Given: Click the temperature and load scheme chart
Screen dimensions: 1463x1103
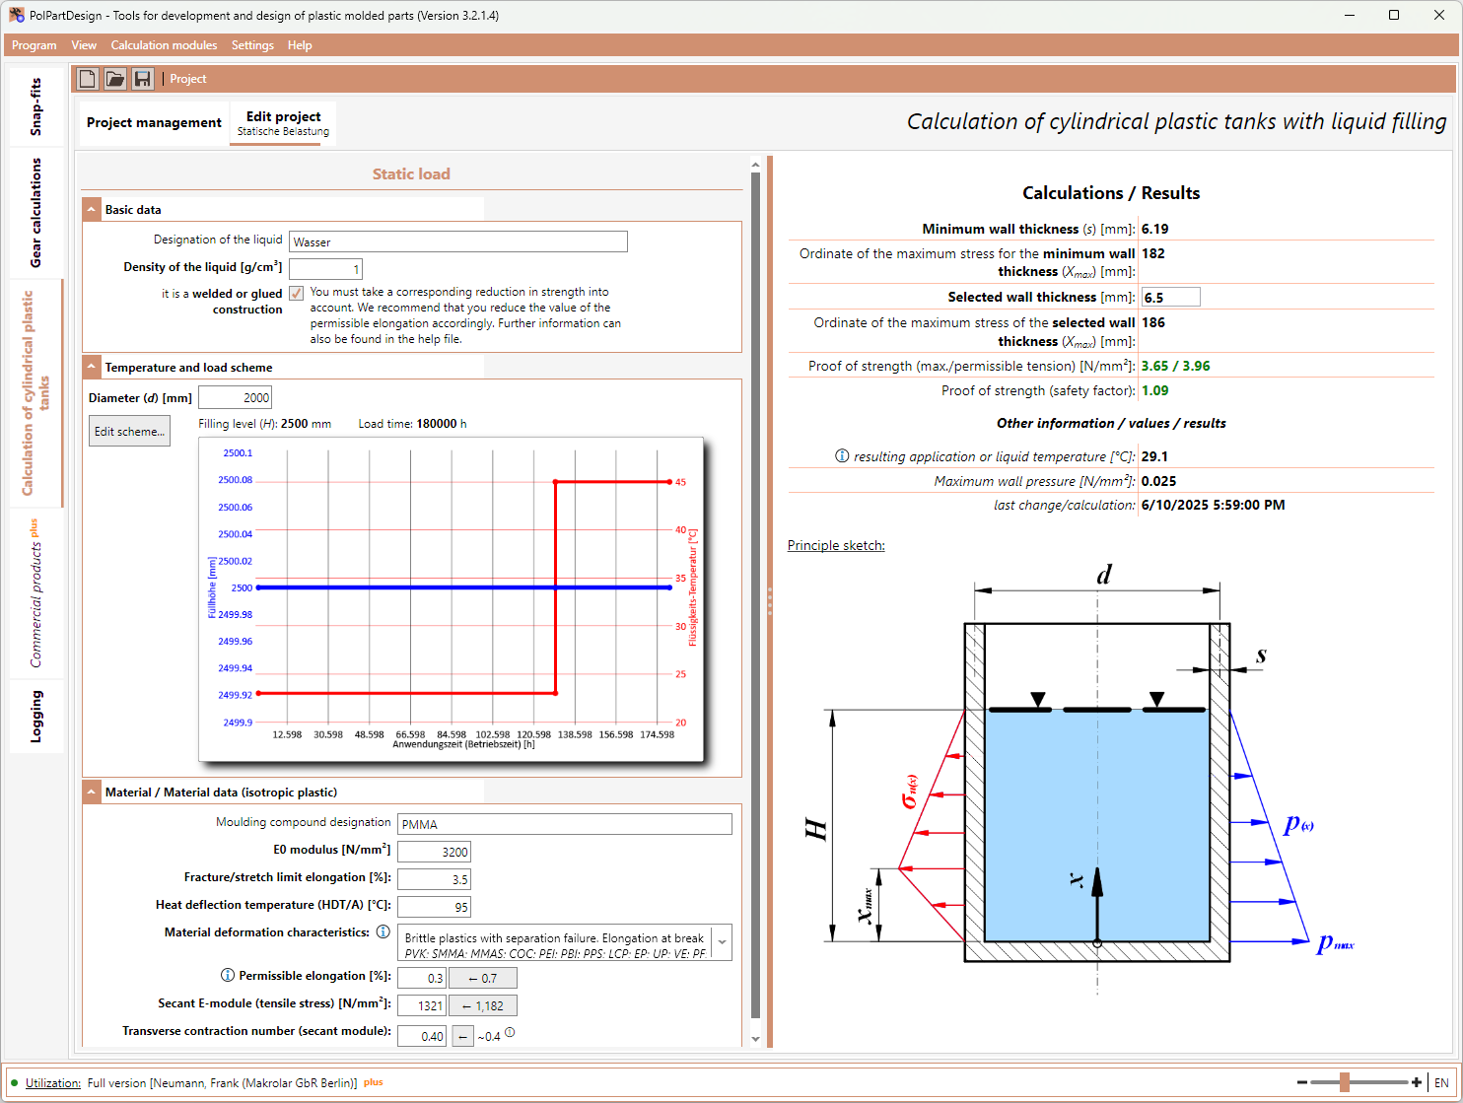Looking at the screenshot, I should pos(452,599).
